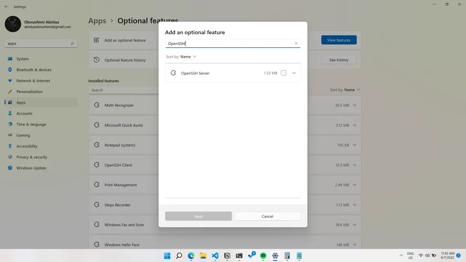Select Apps in the sidebar
The image size is (466, 262).
coord(41,102)
